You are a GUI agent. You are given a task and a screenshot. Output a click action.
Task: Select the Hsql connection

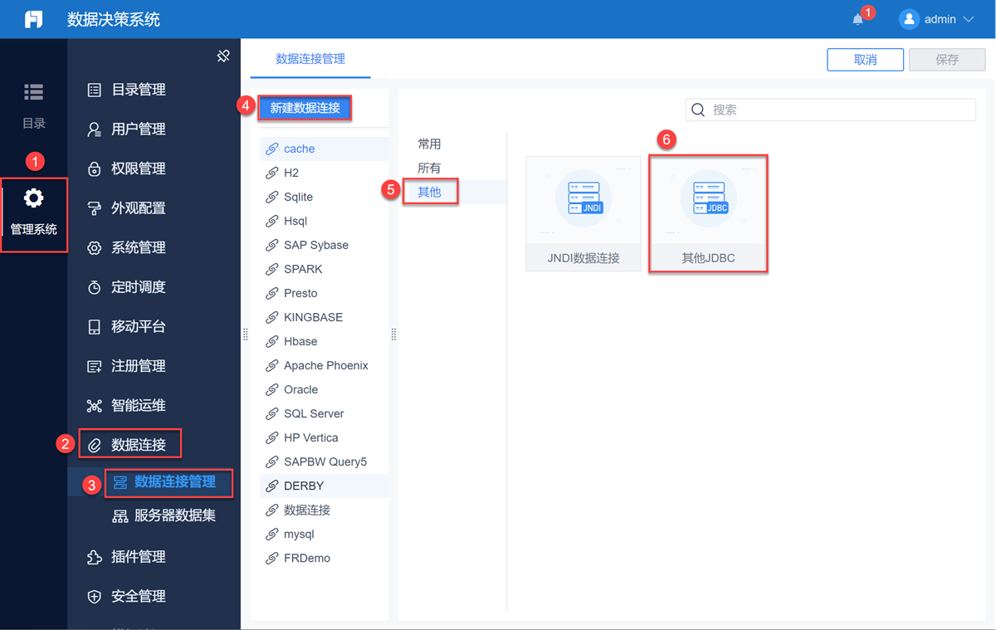click(x=324, y=222)
